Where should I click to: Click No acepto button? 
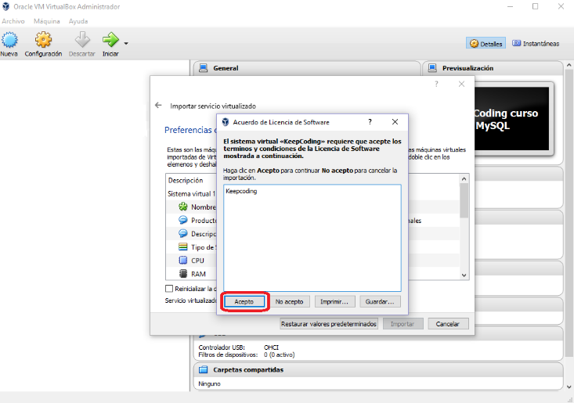coord(289,302)
